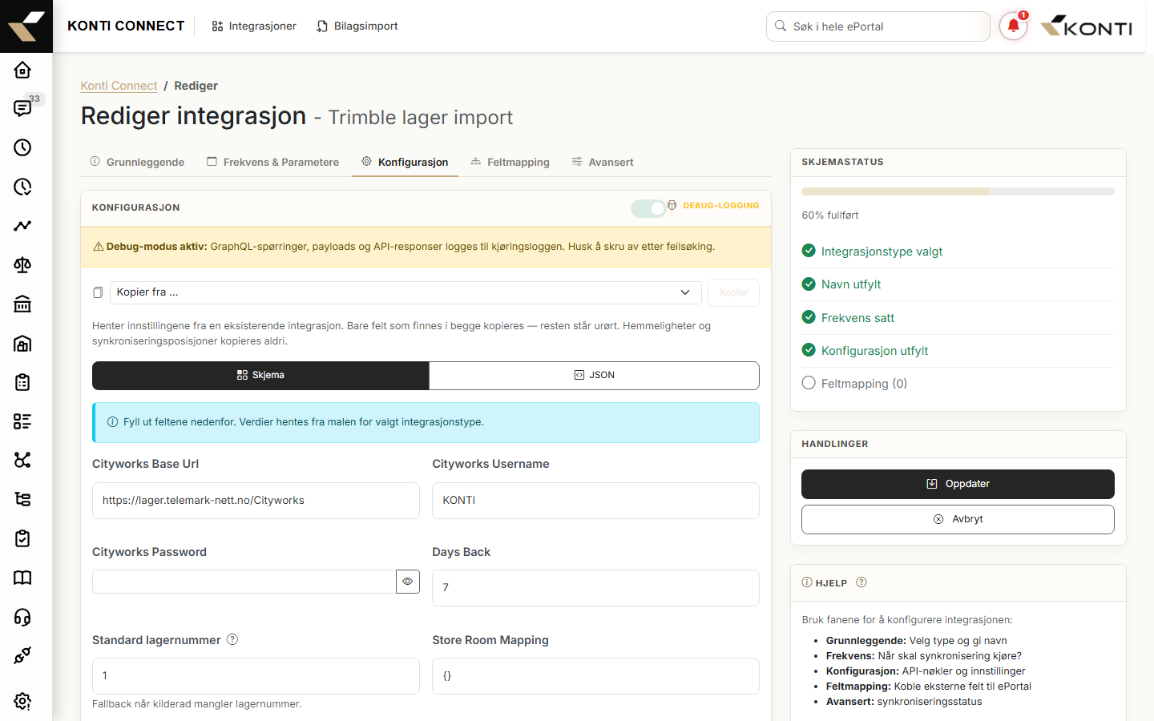
Task: Open the hierarchy tree sidebar icon
Action: click(22, 499)
